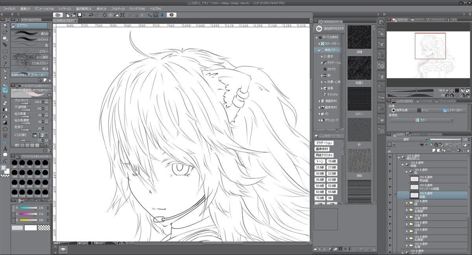Image resolution: width=472 pixels, height=255 pixels.
Task: Hide the 体服 folder layer
Action: [x=390, y=224]
